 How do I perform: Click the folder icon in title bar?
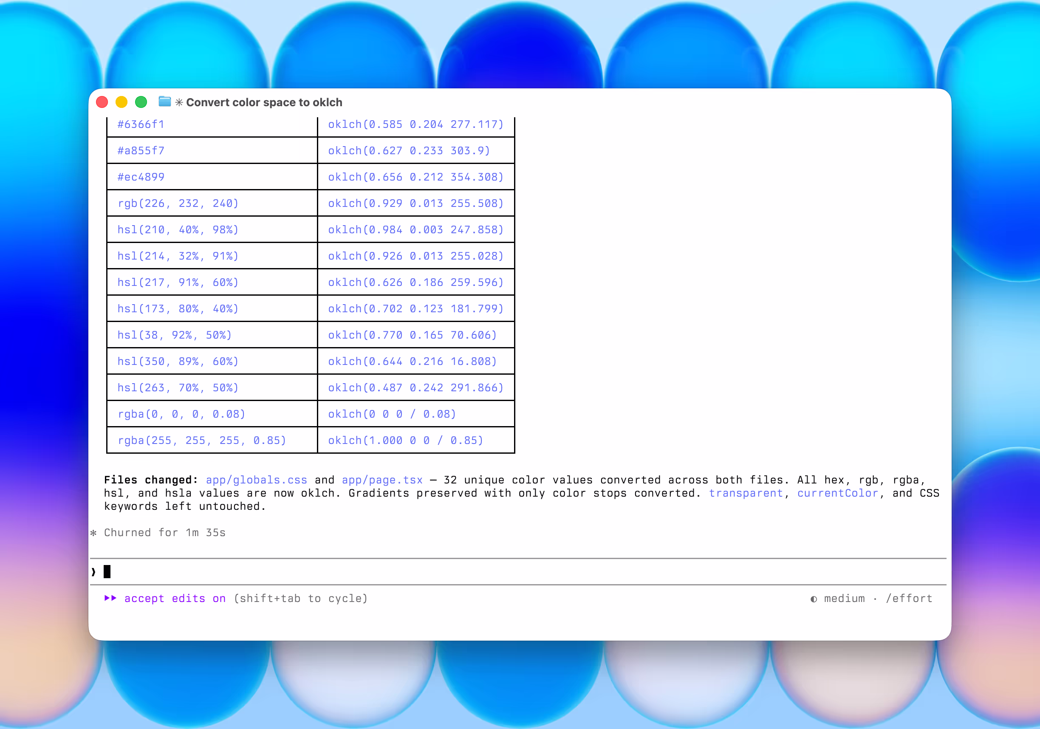pos(164,102)
